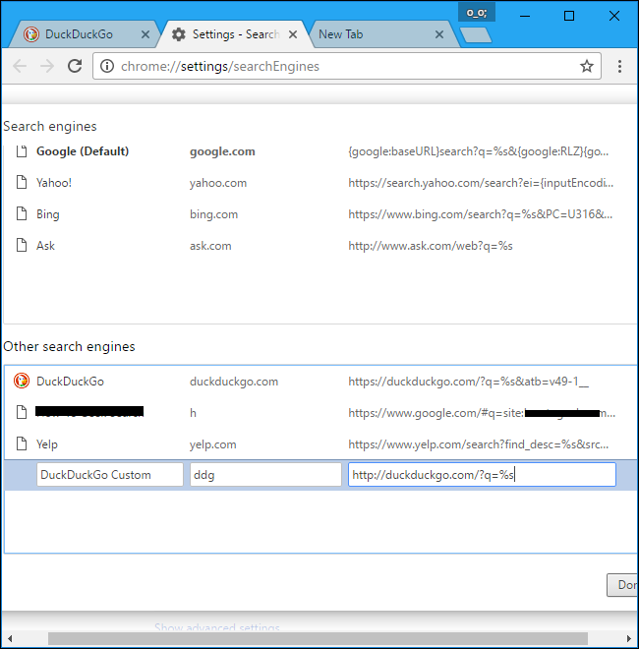Image resolution: width=639 pixels, height=649 pixels.
Task: Click the www.yelp.com/search URL
Action: [479, 444]
